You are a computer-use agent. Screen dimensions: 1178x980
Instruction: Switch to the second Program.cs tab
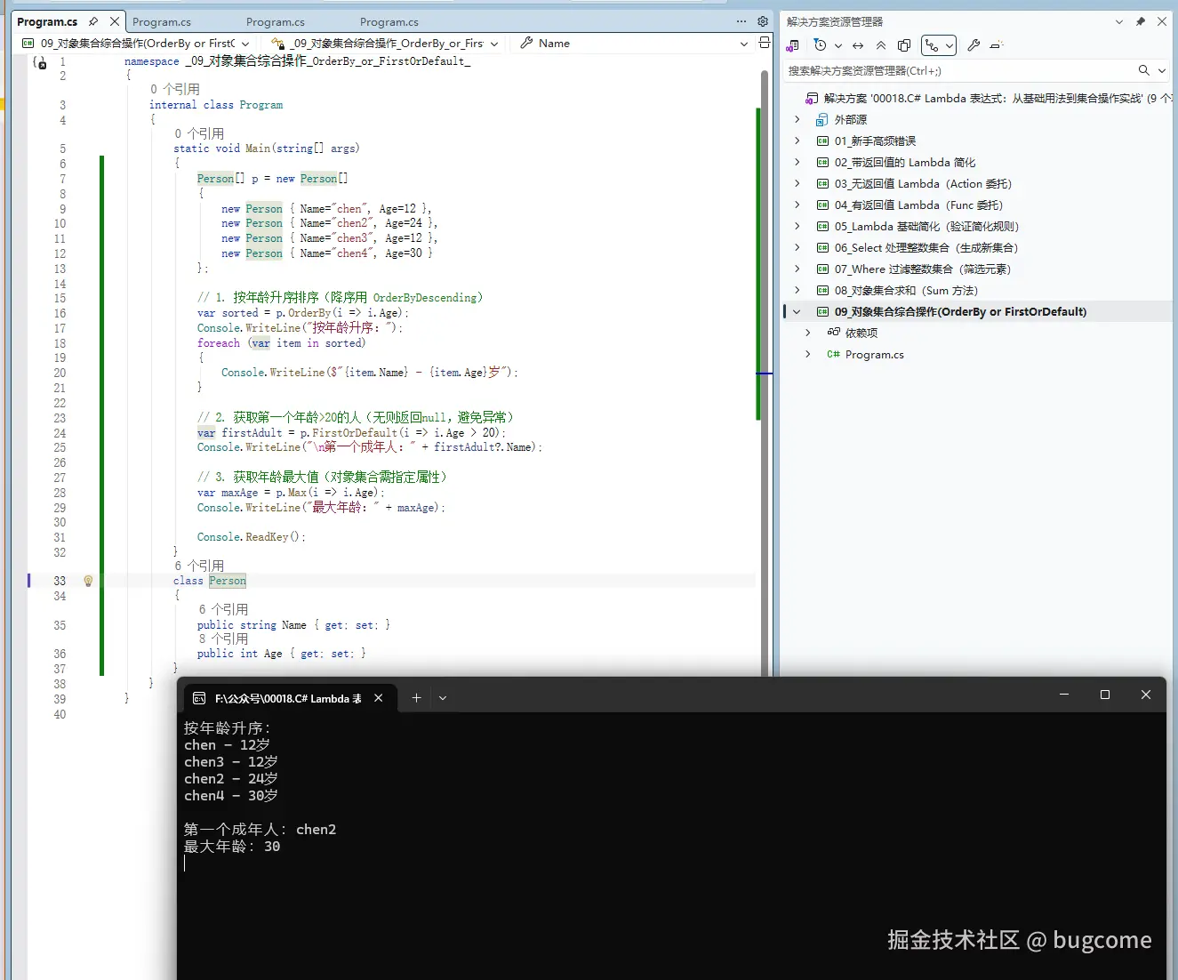(162, 21)
